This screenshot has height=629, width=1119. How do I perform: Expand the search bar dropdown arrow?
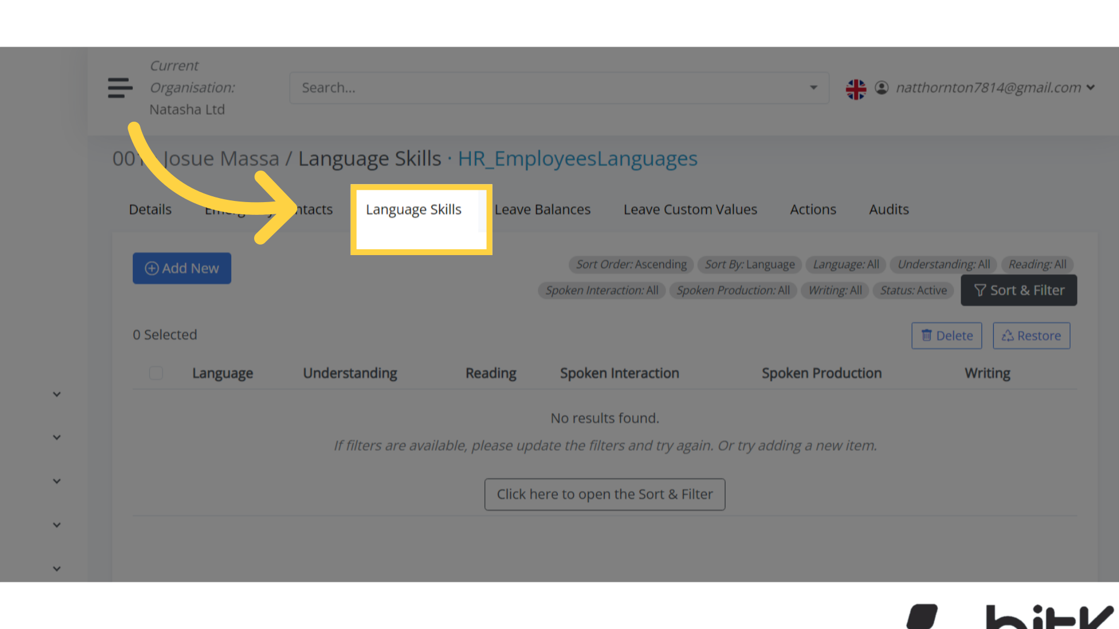pos(814,87)
